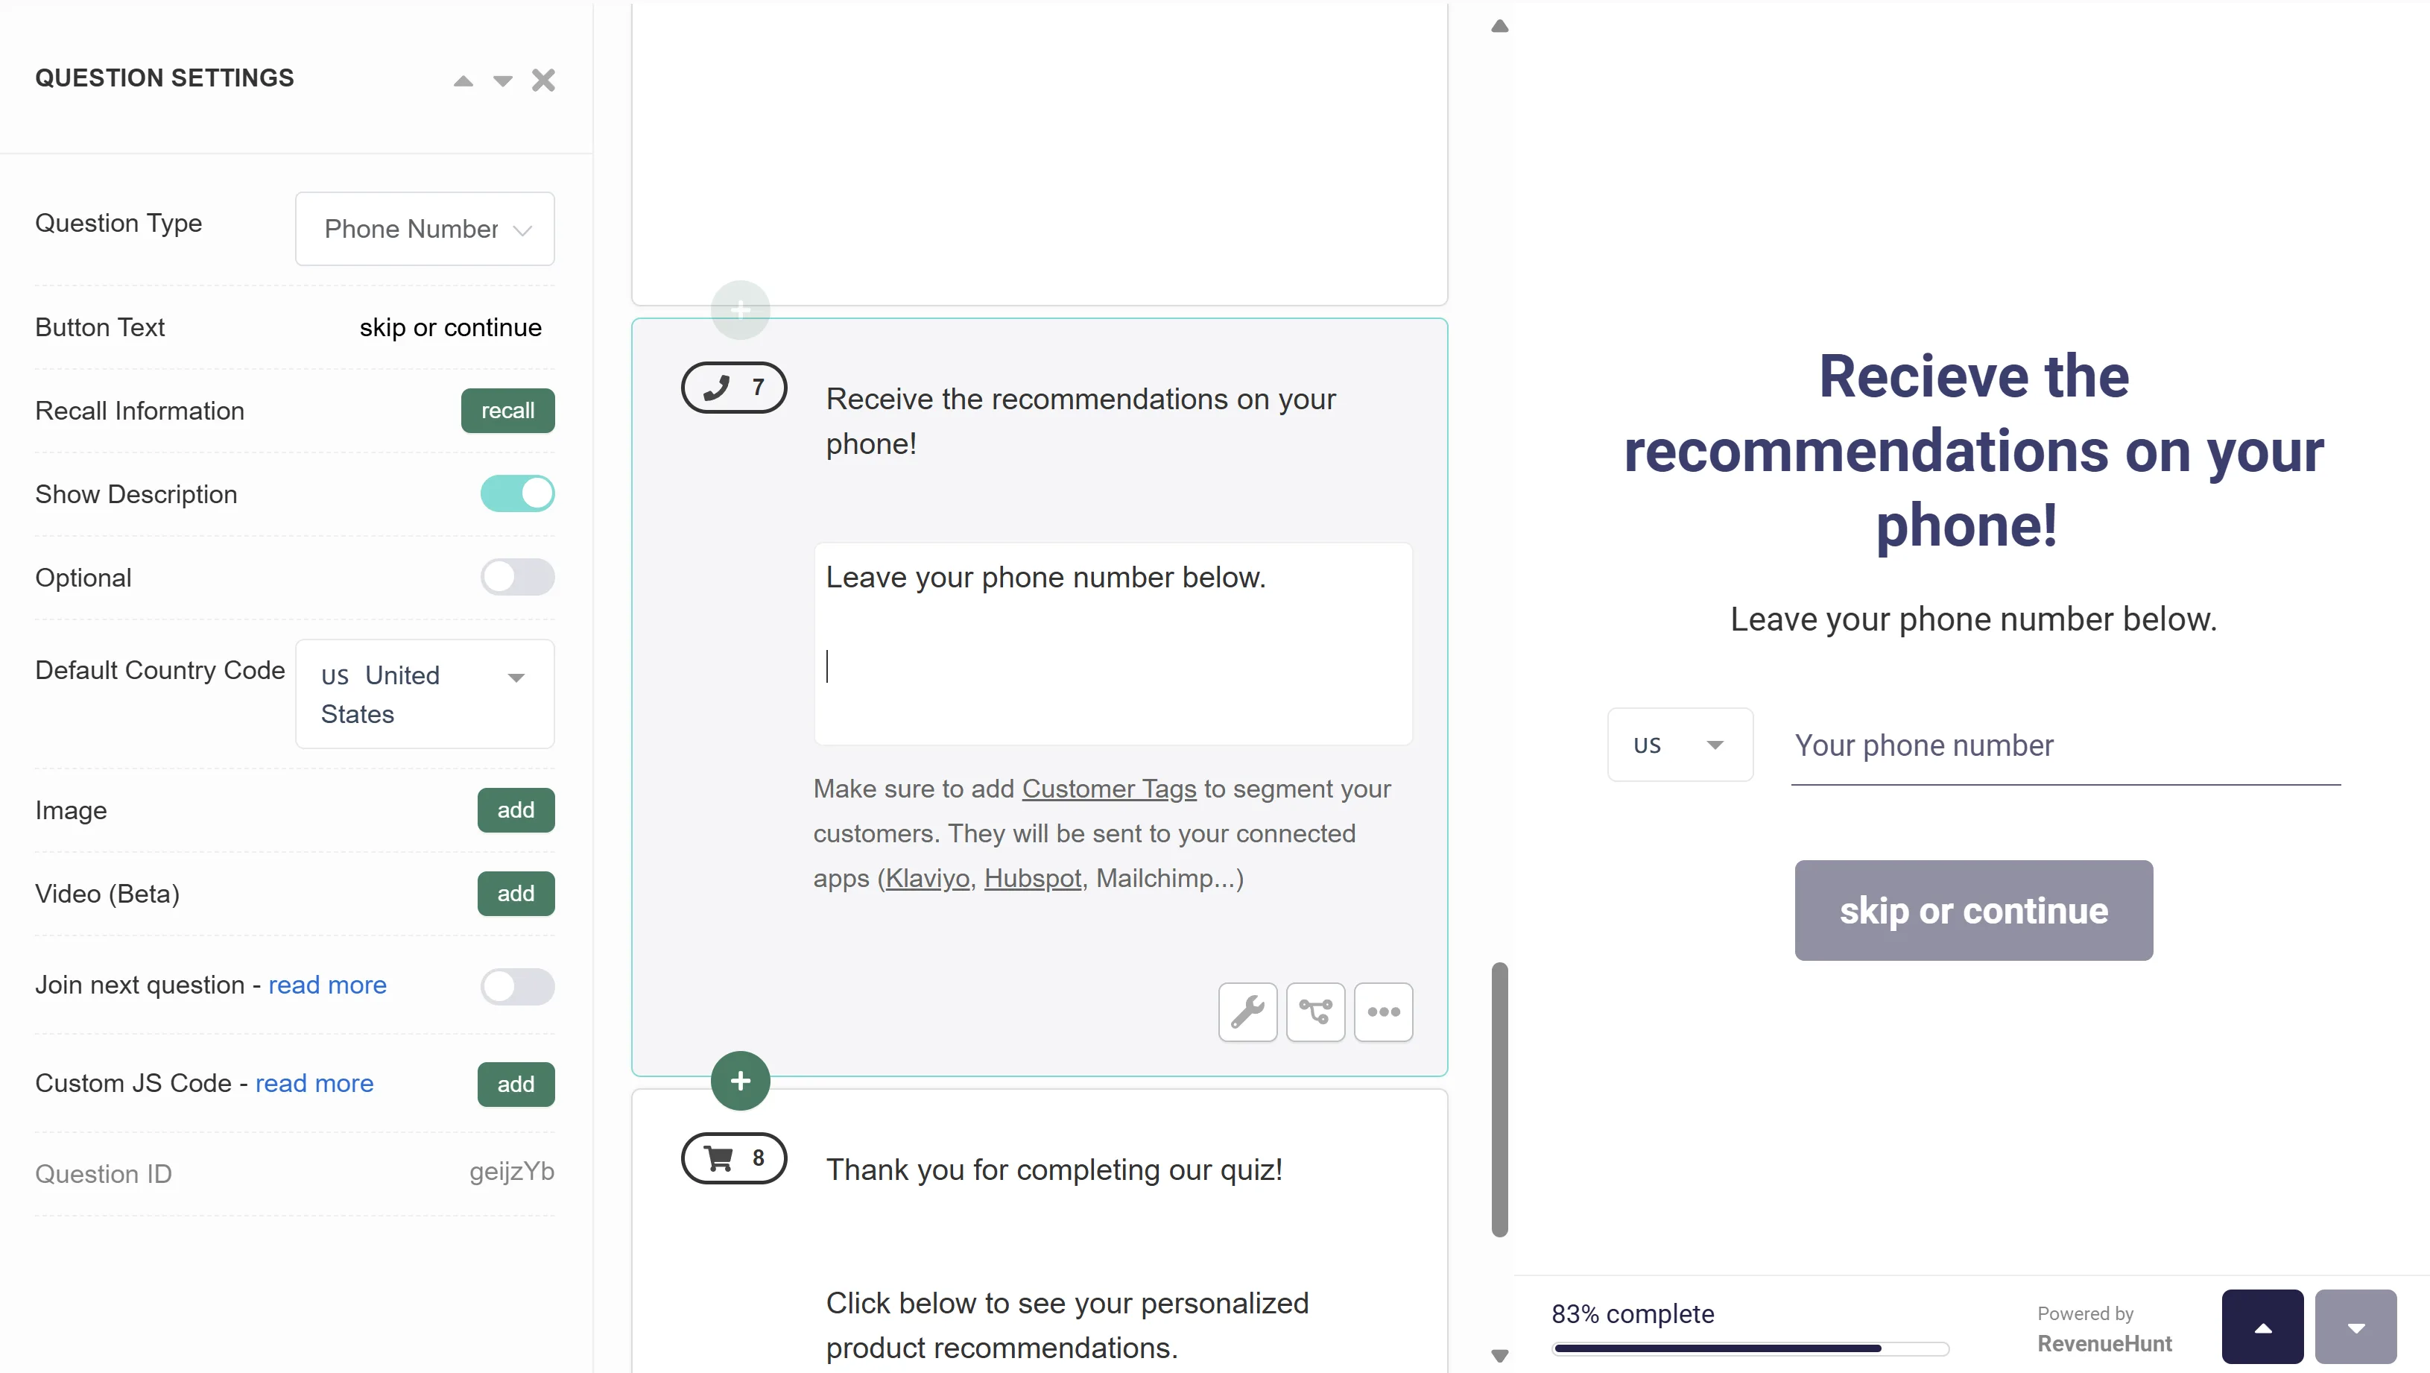Screen dimensions: 2430x1373
Task: Enable the Optional toggle
Action: (x=517, y=577)
